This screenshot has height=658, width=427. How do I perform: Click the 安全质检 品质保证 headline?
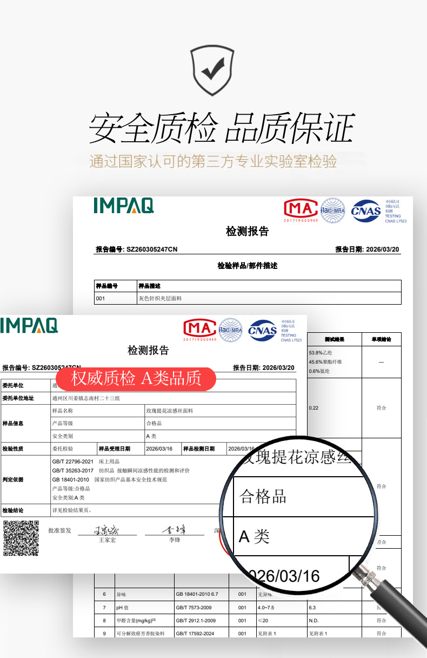pos(221,129)
